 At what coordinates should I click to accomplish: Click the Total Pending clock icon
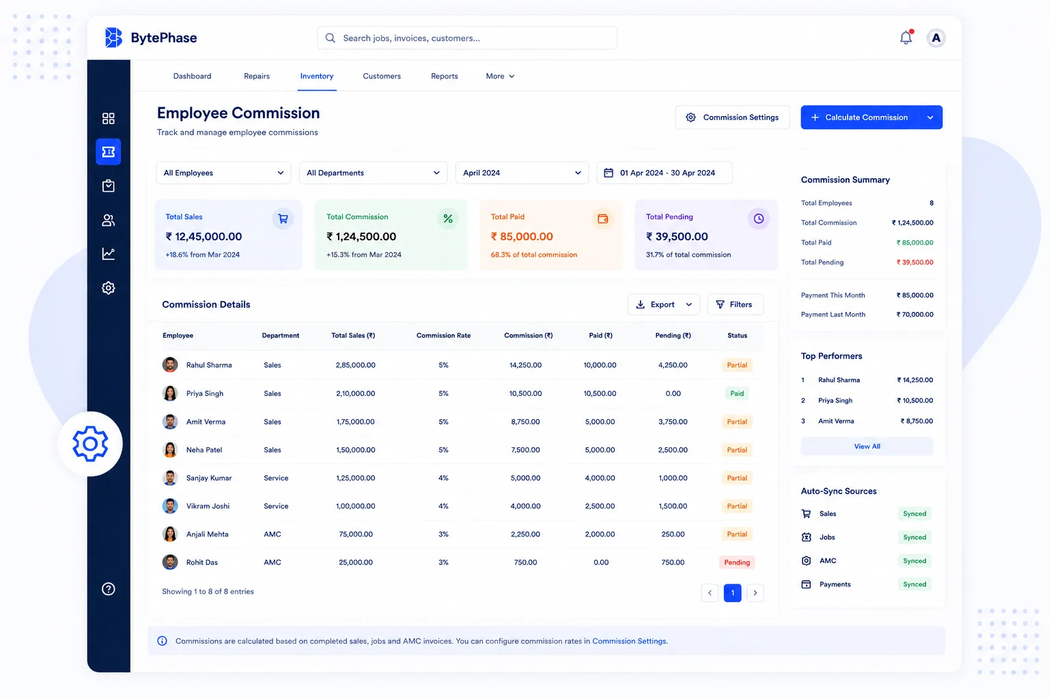pos(759,218)
